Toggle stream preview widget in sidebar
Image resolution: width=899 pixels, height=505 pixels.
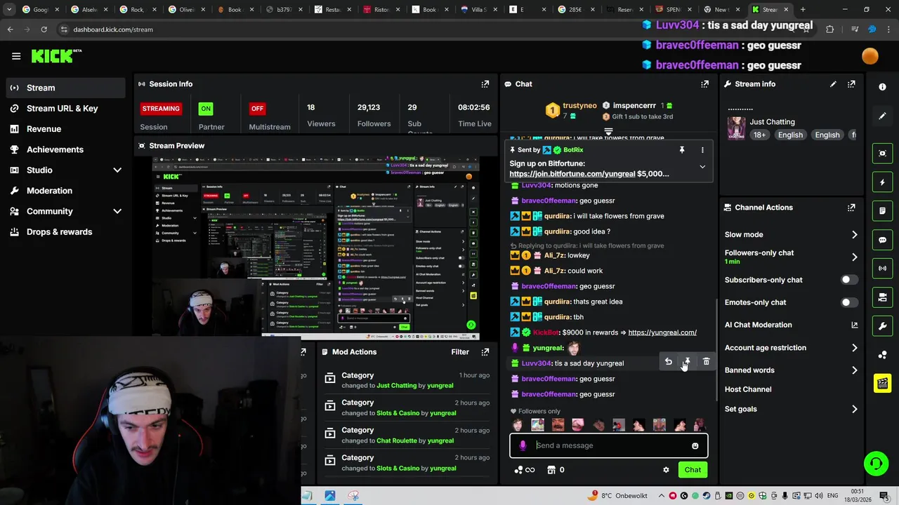tap(883, 154)
